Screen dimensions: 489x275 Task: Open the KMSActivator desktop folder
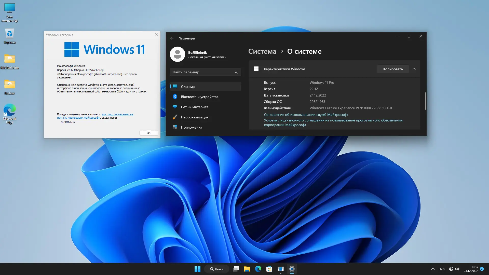click(x=10, y=60)
